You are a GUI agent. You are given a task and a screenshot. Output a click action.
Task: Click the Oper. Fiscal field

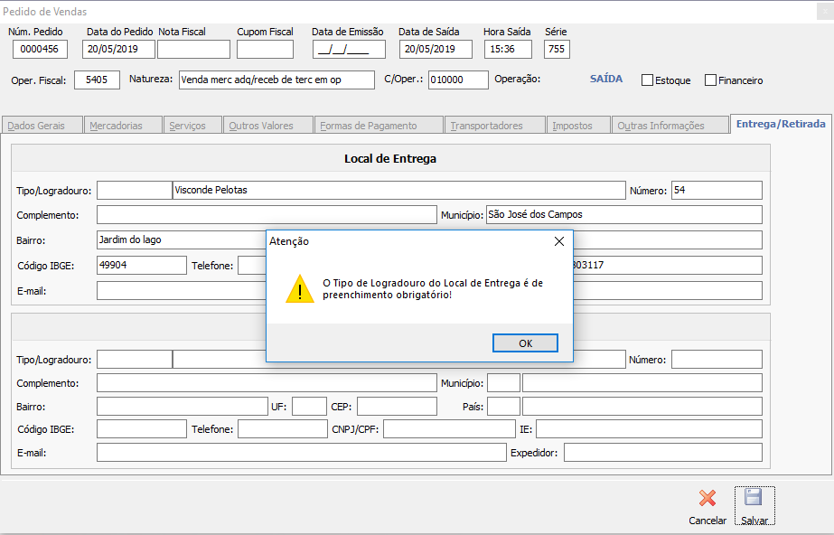pos(97,80)
